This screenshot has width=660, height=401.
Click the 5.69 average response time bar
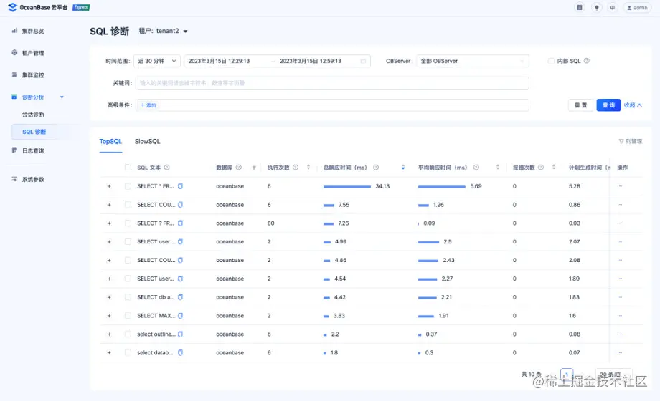click(441, 187)
